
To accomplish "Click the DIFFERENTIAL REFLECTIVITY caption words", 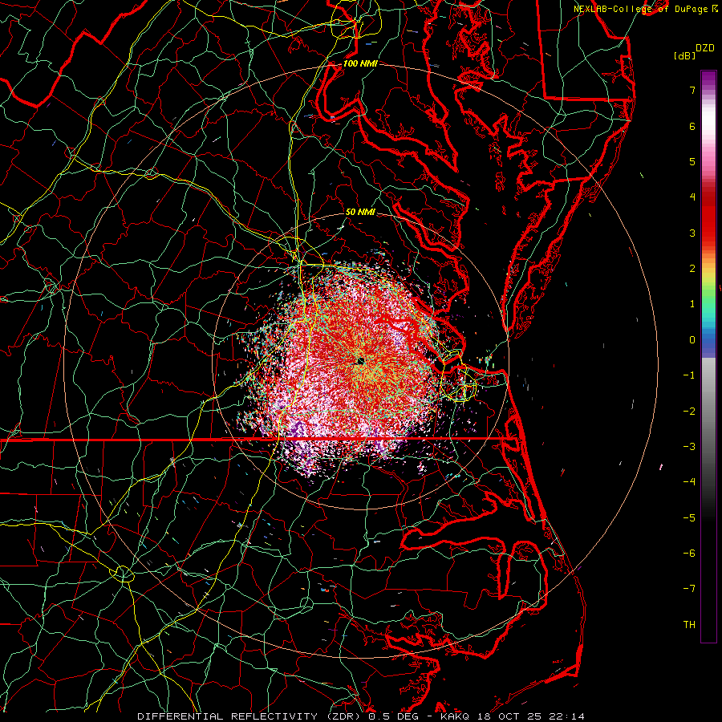I will [228, 716].
